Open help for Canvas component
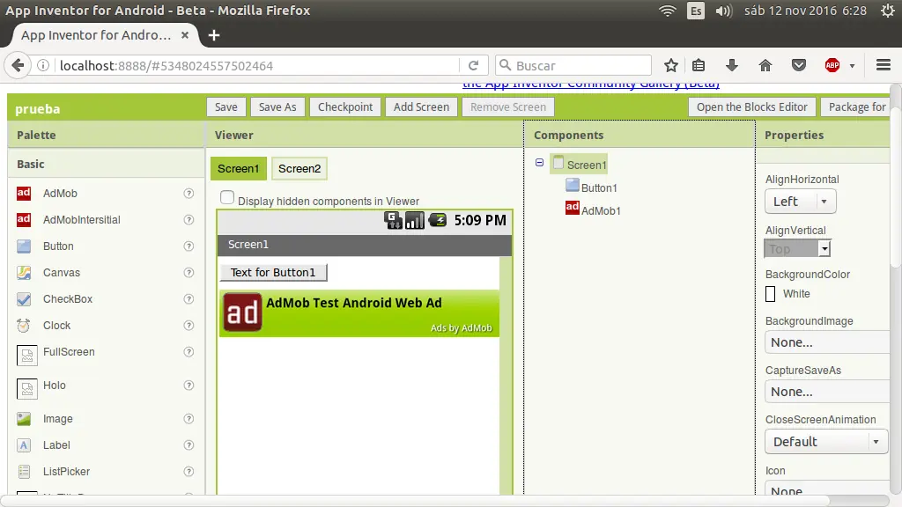This screenshot has height=507, width=902. coord(189,273)
